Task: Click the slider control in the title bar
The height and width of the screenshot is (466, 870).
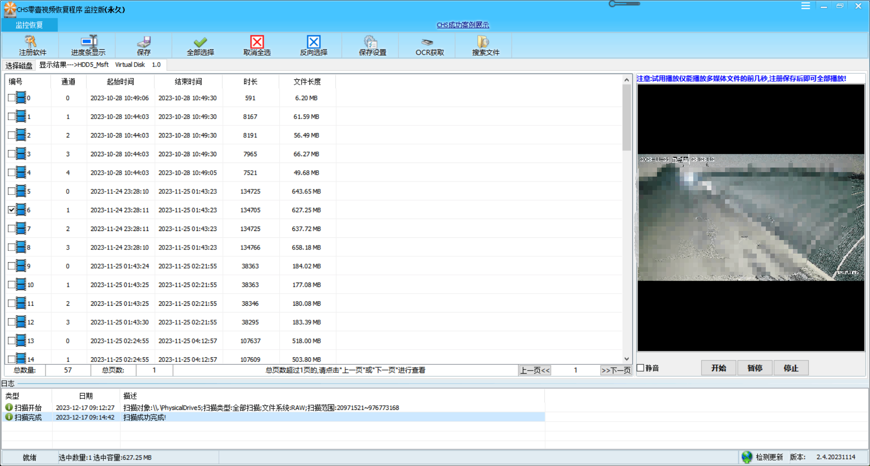Action: (624, 4)
